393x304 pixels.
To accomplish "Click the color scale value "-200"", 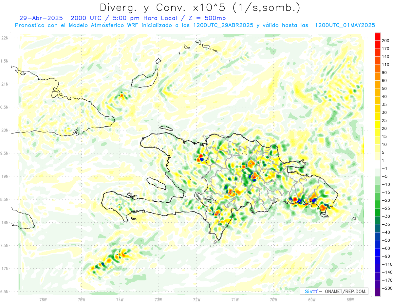I will (387, 288).
